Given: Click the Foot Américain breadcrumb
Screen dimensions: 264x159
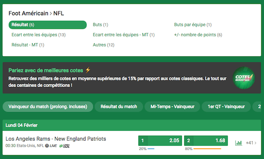Looking at the screenshot, I should click(x=28, y=13).
